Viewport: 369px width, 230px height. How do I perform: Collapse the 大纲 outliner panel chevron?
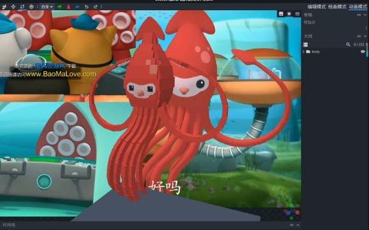(365, 36)
